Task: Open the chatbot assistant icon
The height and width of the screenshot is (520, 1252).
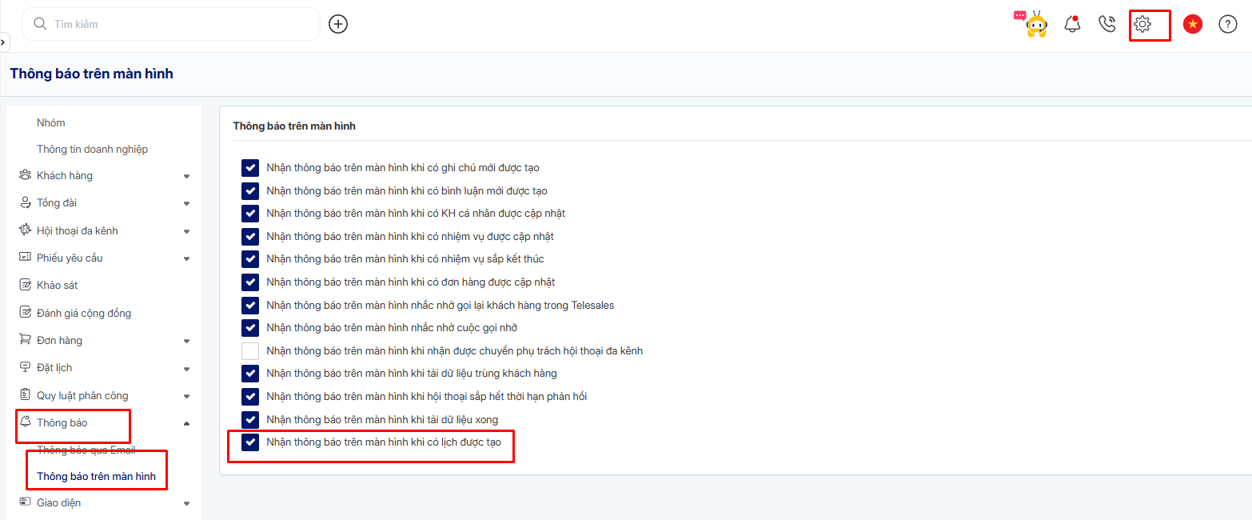Action: [x=1035, y=25]
